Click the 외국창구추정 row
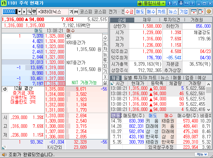Screen dimensions: 213x158 pos(161,147)
